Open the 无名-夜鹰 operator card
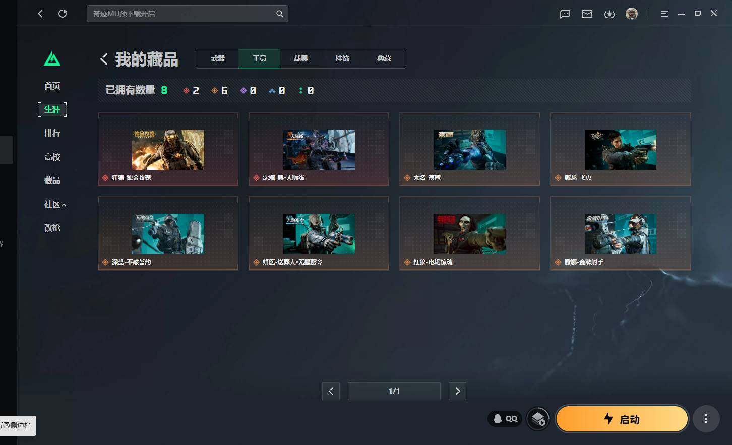732x445 pixels. 470,149
